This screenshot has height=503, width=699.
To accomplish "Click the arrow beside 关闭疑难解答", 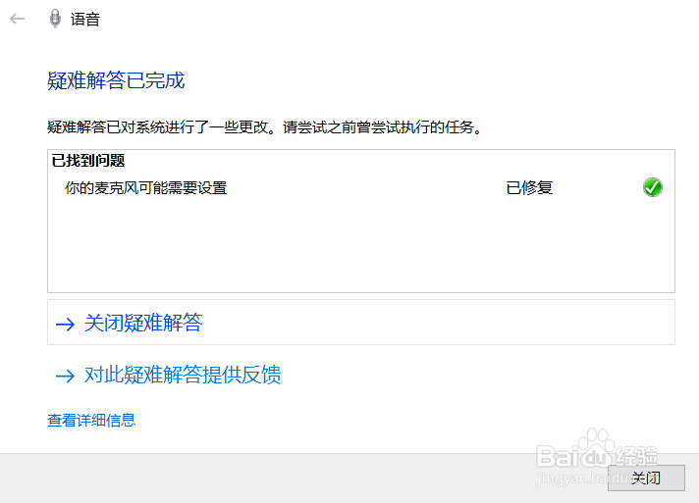I will 65,324.
